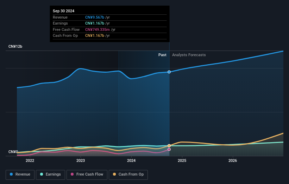Toggle the Earnings legend series
Viewport: 289px width, 184px height.
pos(50,175)
